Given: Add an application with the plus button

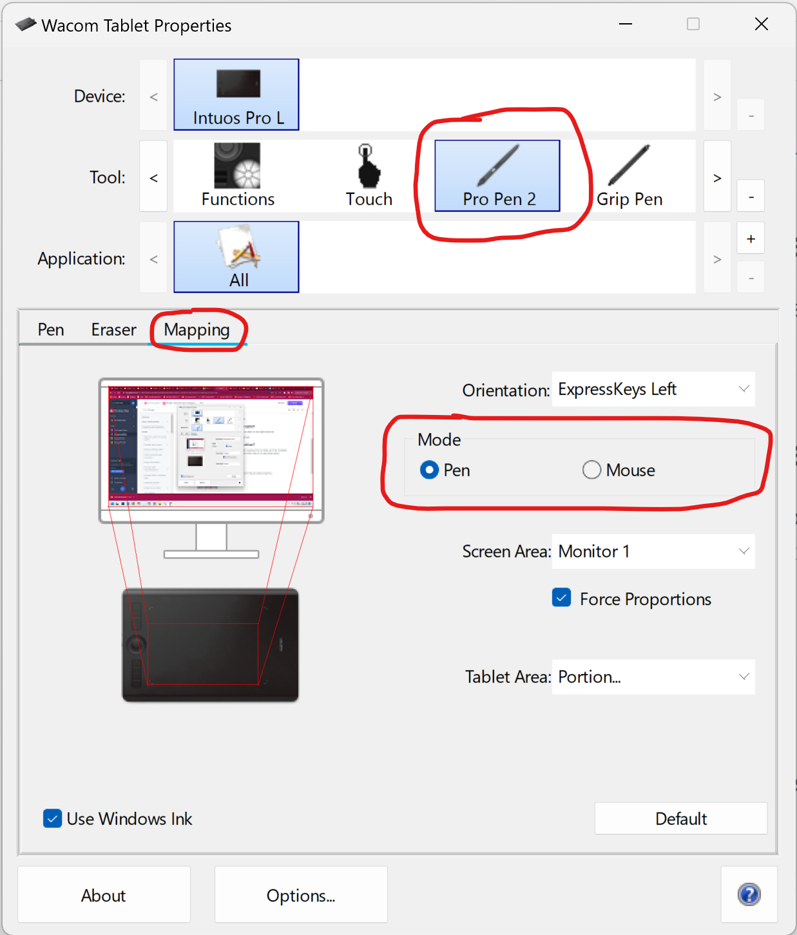Looking at the screenshot, I should 751,239.
